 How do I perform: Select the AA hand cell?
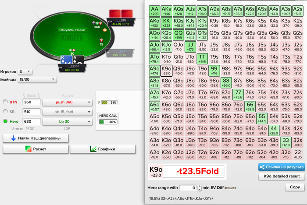(154, 11)
